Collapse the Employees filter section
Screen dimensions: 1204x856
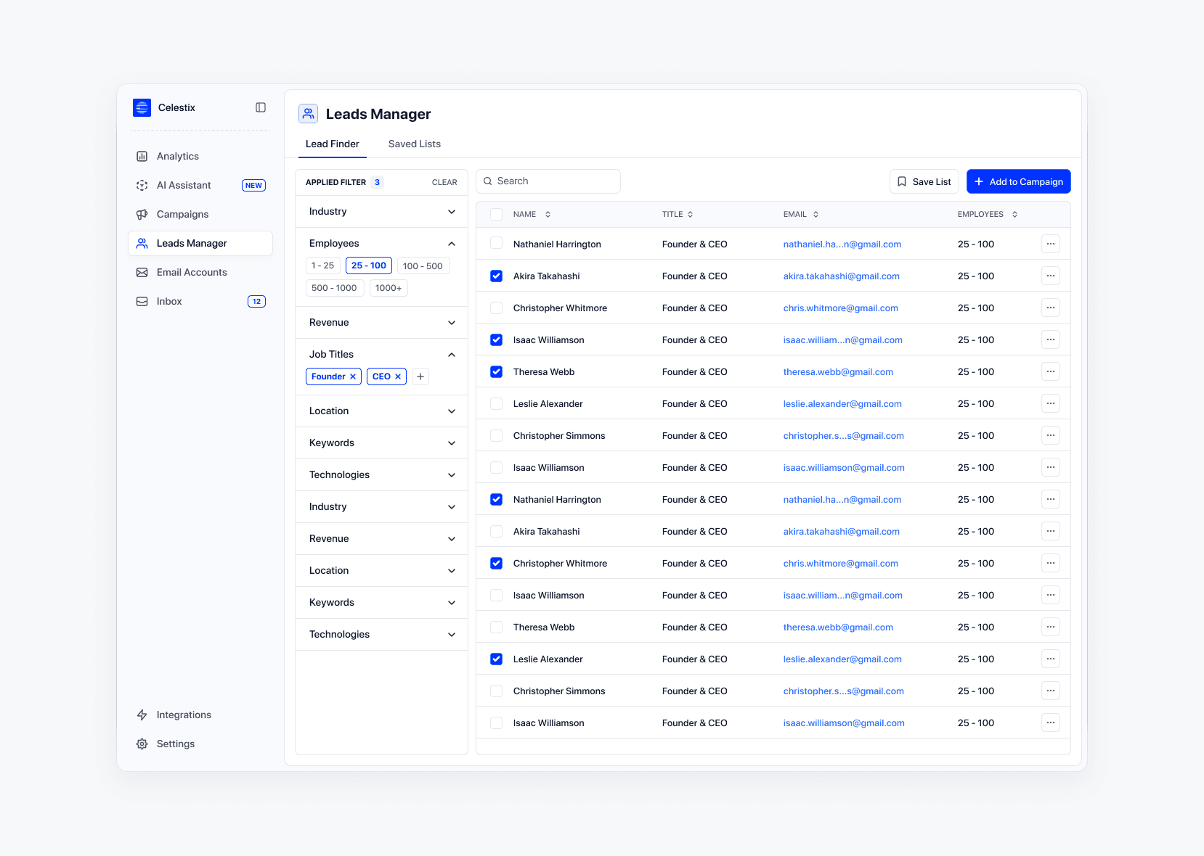(x=452, y=244)
